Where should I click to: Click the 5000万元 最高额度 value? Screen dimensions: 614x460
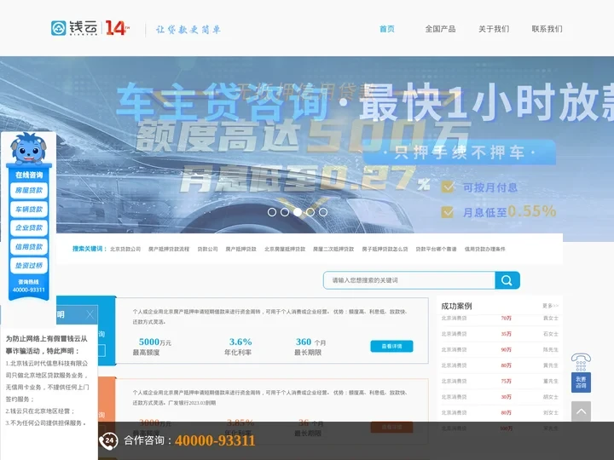coord(154,342)
